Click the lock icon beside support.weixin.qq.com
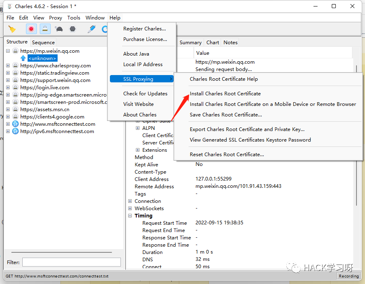This screenshot has width=365, height=284. click(15, 80)
